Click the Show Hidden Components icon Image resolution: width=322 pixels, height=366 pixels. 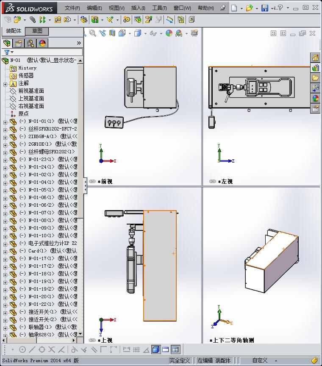pos(83,19)
